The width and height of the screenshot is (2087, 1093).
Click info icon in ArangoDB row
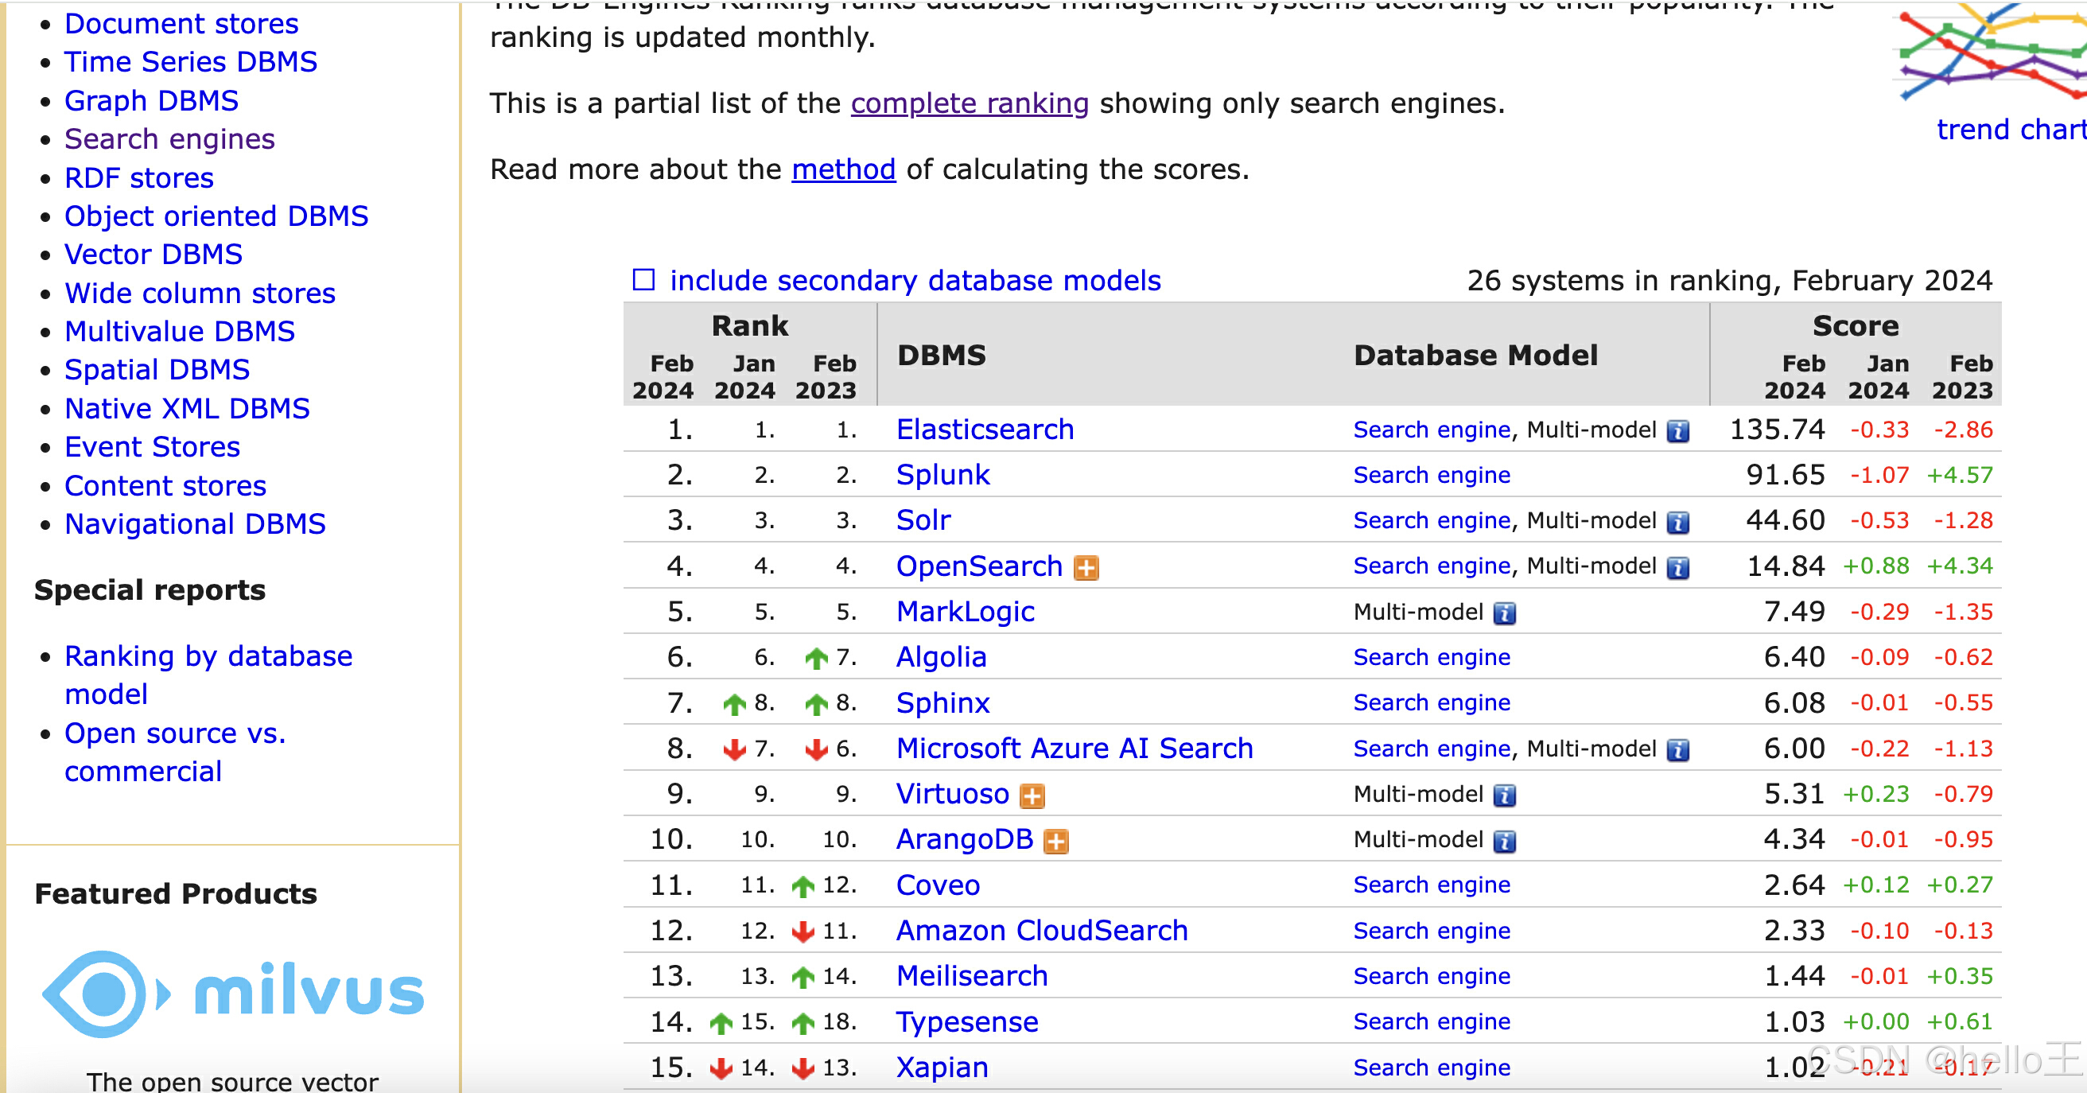click(x=1504, y=841)
